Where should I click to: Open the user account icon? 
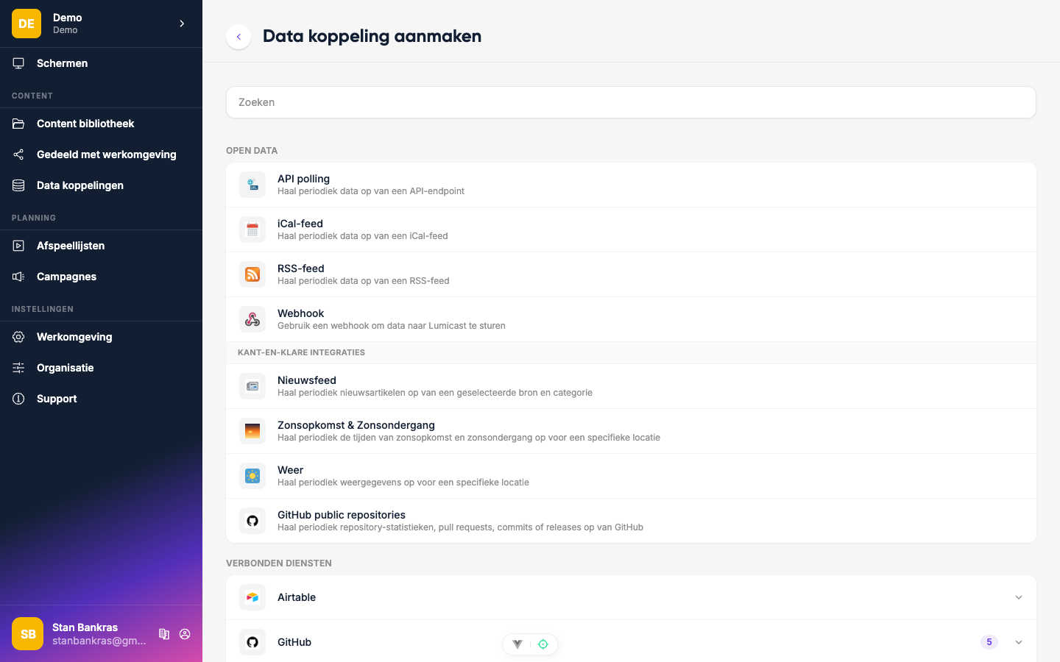coord(185,634)
